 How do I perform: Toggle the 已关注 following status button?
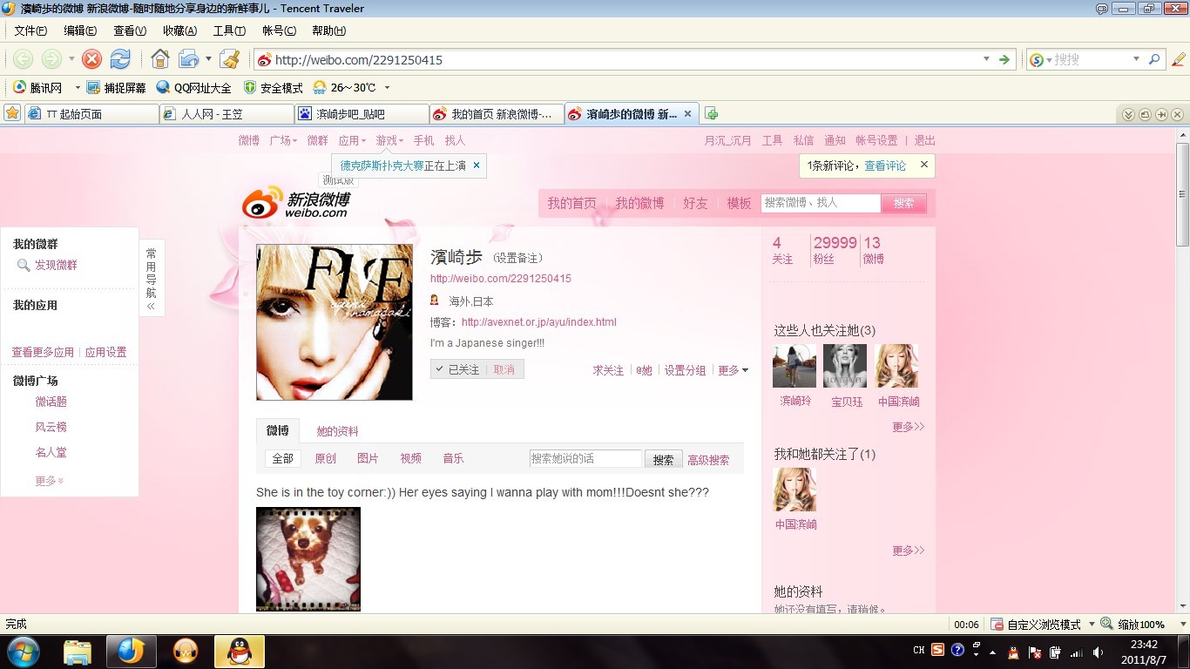(x=459, y=369)
